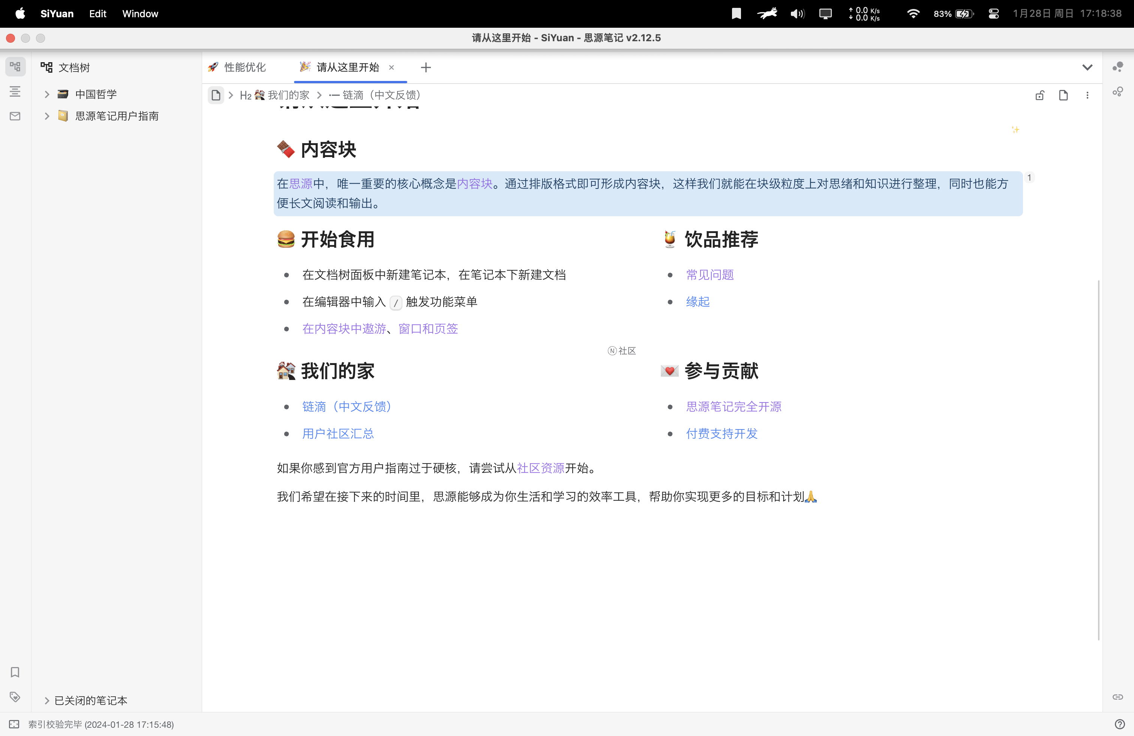
Task: Open the document tree panel icon
Action: click(x=15, y=67)
